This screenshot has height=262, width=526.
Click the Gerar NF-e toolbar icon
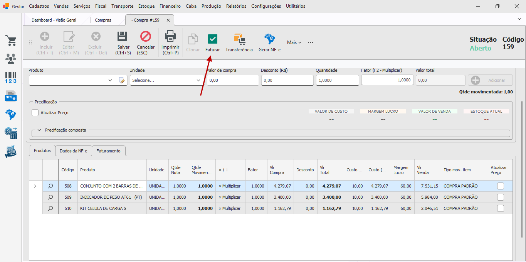point(269,39)
